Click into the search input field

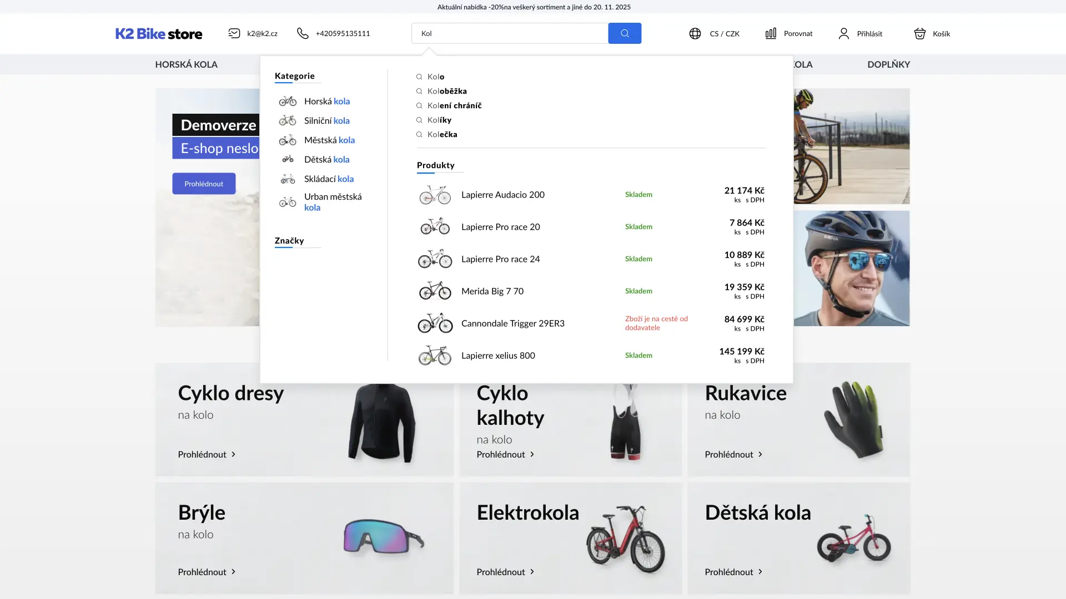coord(509,33)
